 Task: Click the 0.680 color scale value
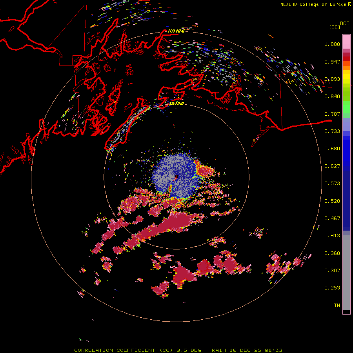332,149
